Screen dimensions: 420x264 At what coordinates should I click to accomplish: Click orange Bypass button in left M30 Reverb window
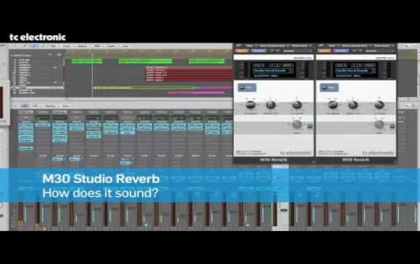pos(242,51)
